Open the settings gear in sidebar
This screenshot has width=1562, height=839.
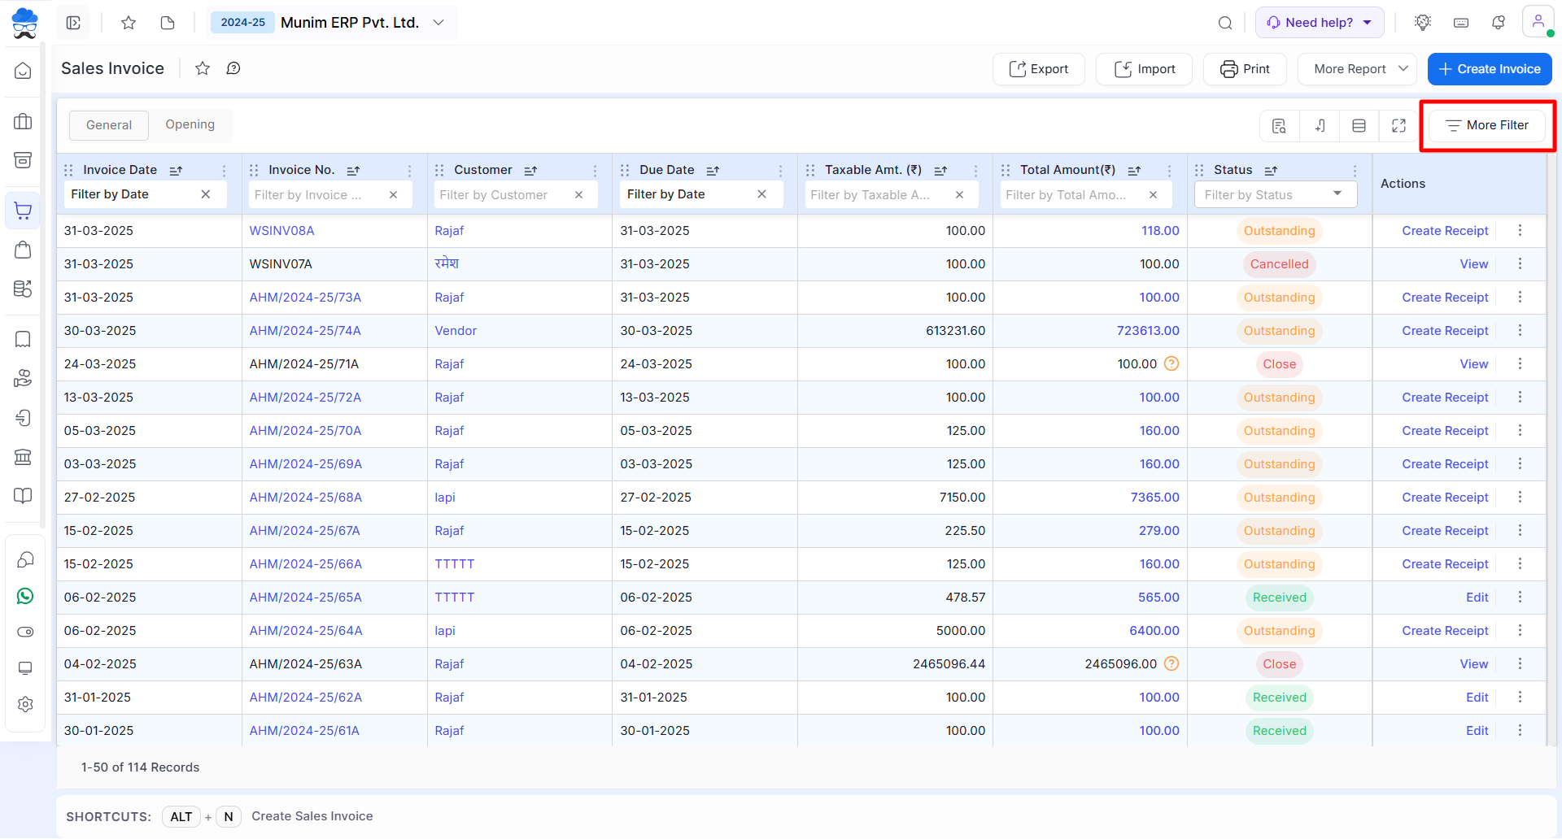[25, 704]
